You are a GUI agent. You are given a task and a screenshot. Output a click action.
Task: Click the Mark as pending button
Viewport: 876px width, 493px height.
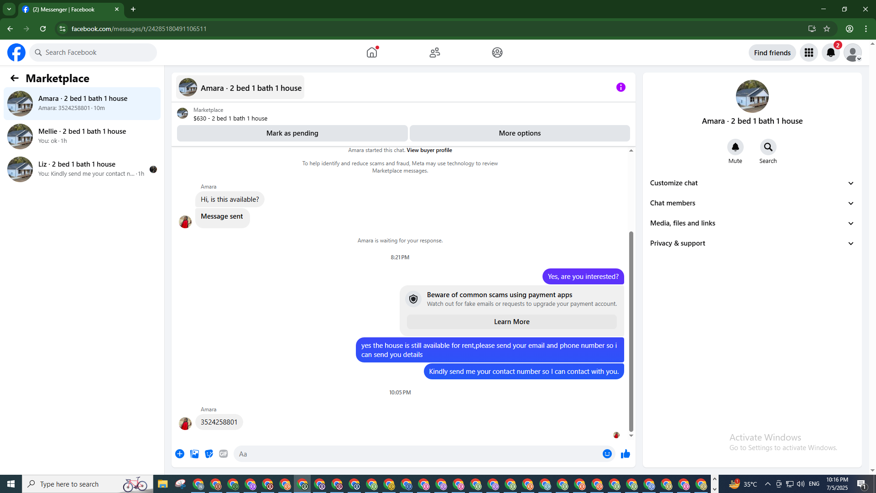pos(292,133)
